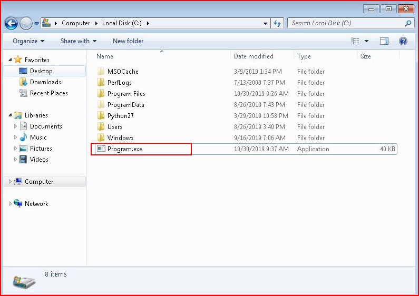Expand the arrow after Computer in the address bar

[x=96, y=23]
